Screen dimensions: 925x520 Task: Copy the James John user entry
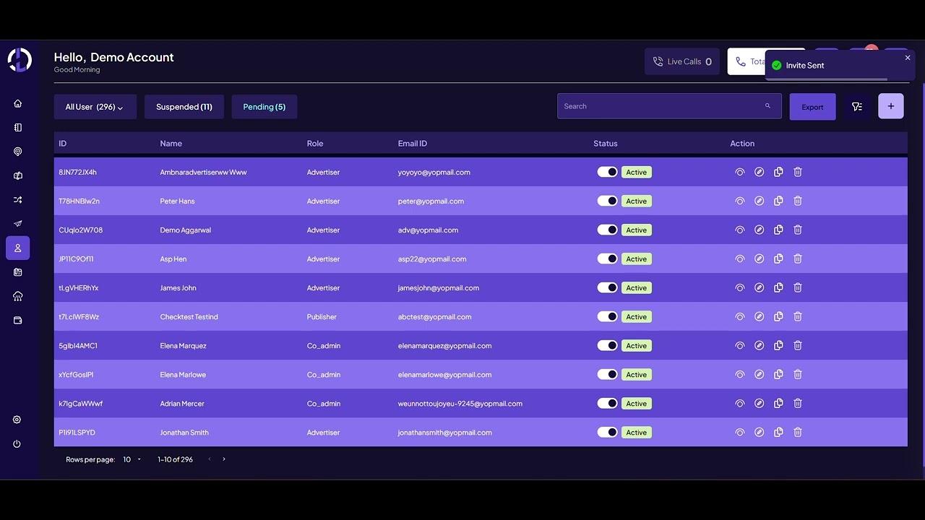[x=778, y=287]
